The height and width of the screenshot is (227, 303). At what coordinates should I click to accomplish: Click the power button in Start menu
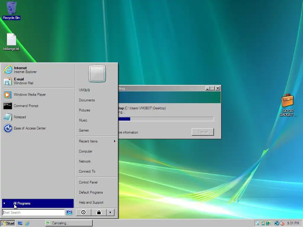click(83, 212)
